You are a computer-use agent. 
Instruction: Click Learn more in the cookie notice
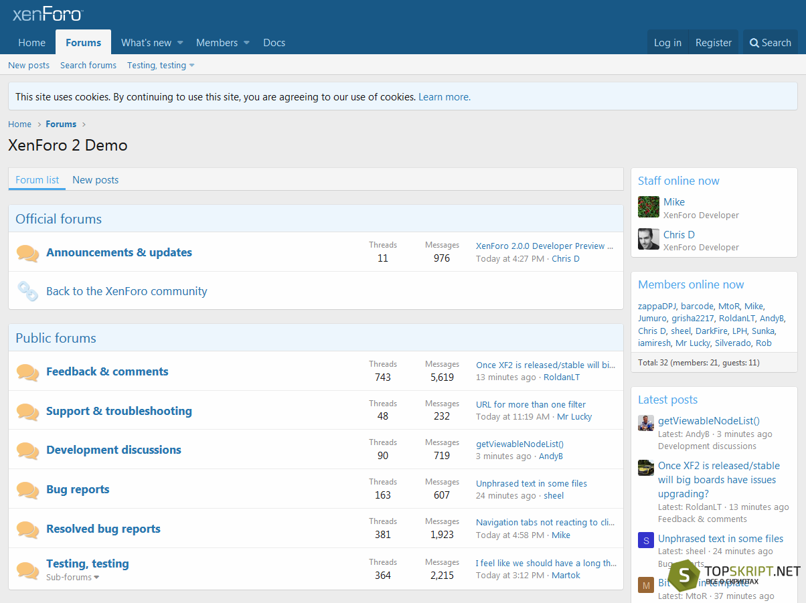445,97
